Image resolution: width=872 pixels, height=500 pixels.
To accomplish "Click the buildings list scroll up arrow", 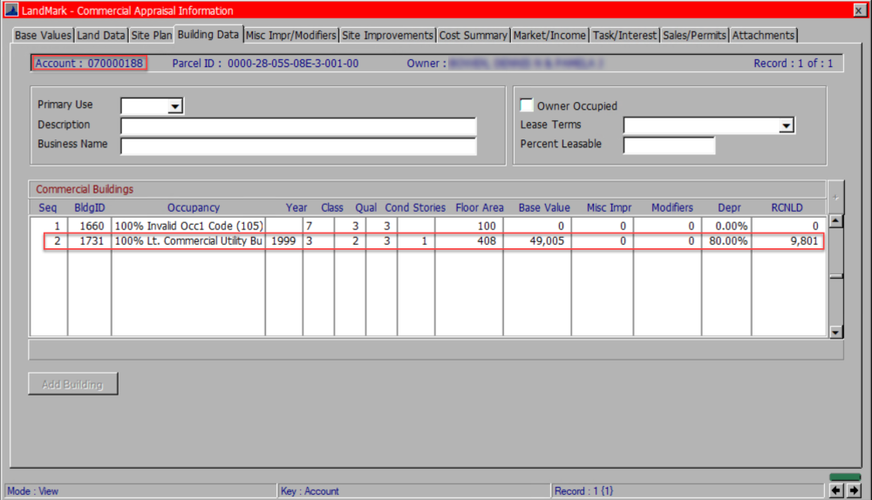I will [835, 221].
